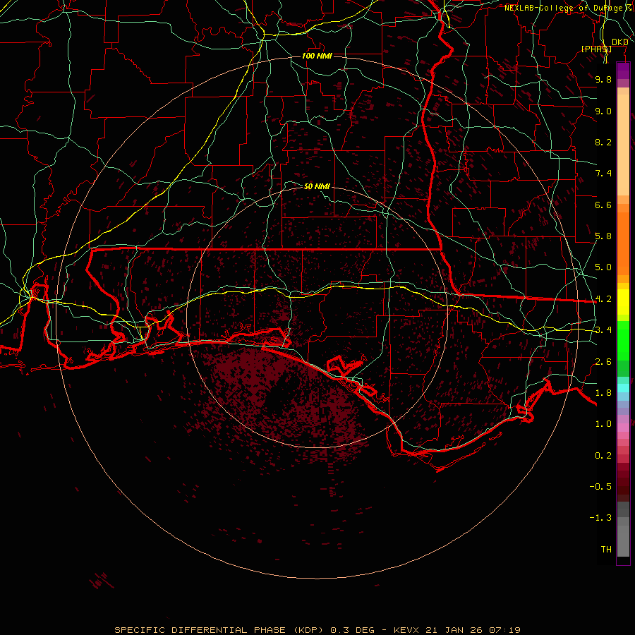Click the 21 JAN 26 date text

point(455,630)
